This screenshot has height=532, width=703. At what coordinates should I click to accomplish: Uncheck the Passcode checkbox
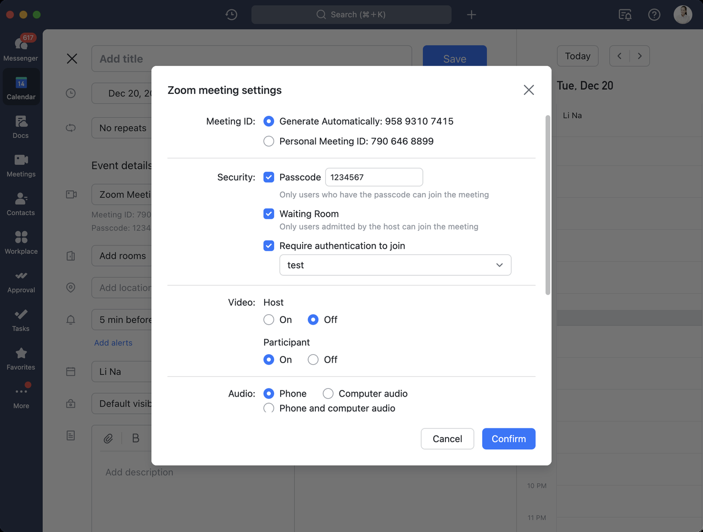[x=269, y=177]
